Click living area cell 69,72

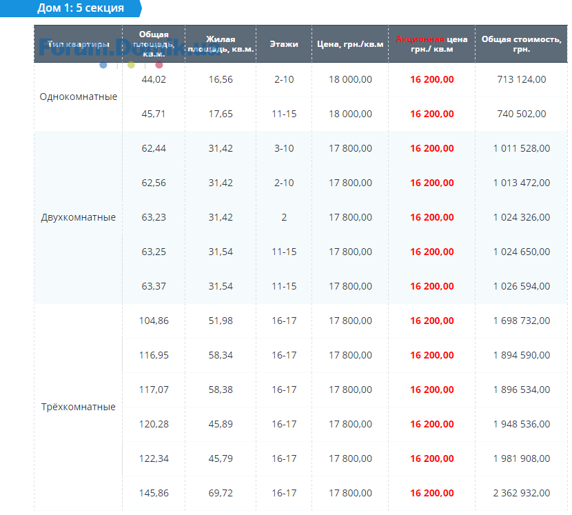click(221, 493)
